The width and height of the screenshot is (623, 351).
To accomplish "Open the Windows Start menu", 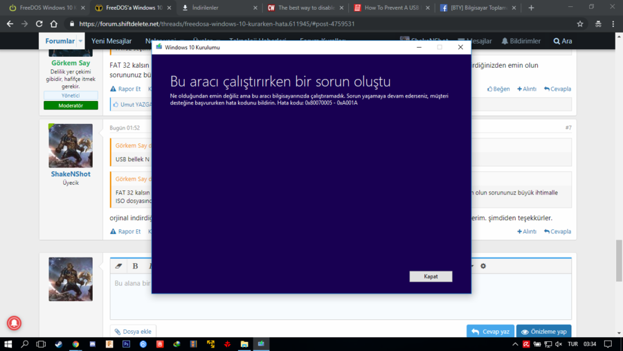I will click(x=8, y=344).
